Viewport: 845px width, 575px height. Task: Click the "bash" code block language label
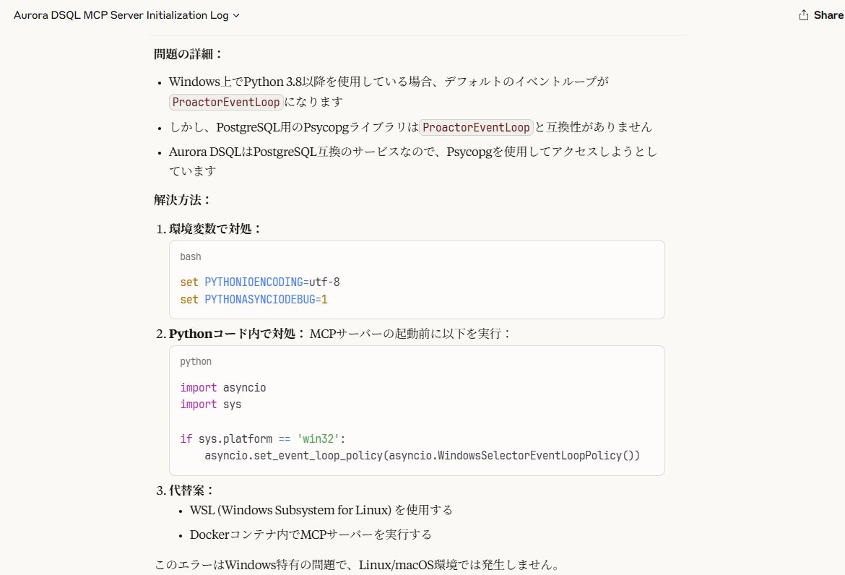190,256
